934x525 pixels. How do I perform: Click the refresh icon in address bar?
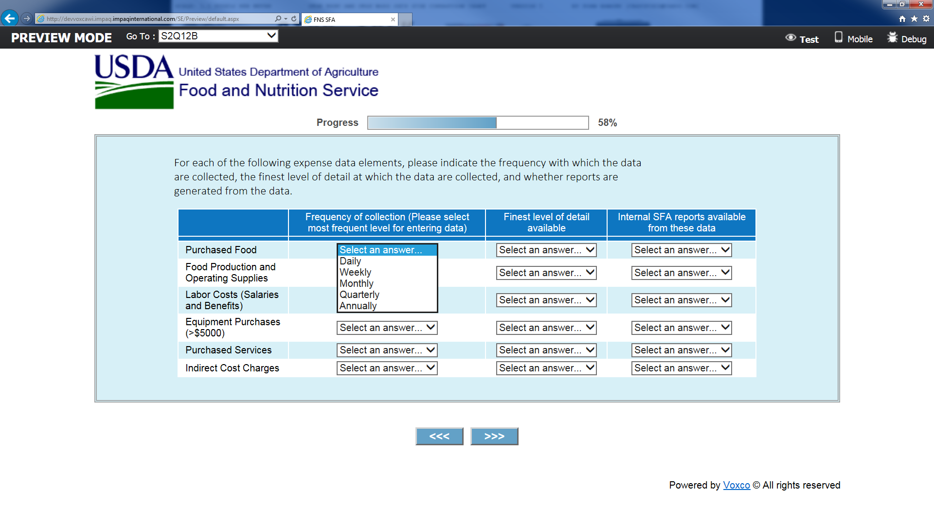(x=294, y=18)
